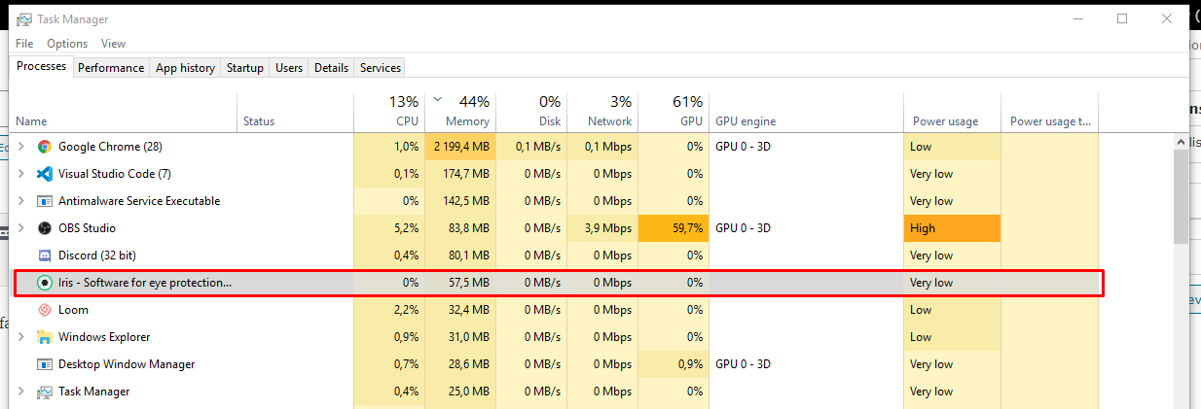The width and height of the screenshot is (1201, 409).
Task: Expand the Windows Explorer process group
Action: [x=21, y=337]
